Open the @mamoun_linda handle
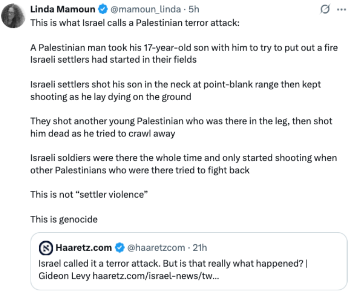 tap(146, 9)
